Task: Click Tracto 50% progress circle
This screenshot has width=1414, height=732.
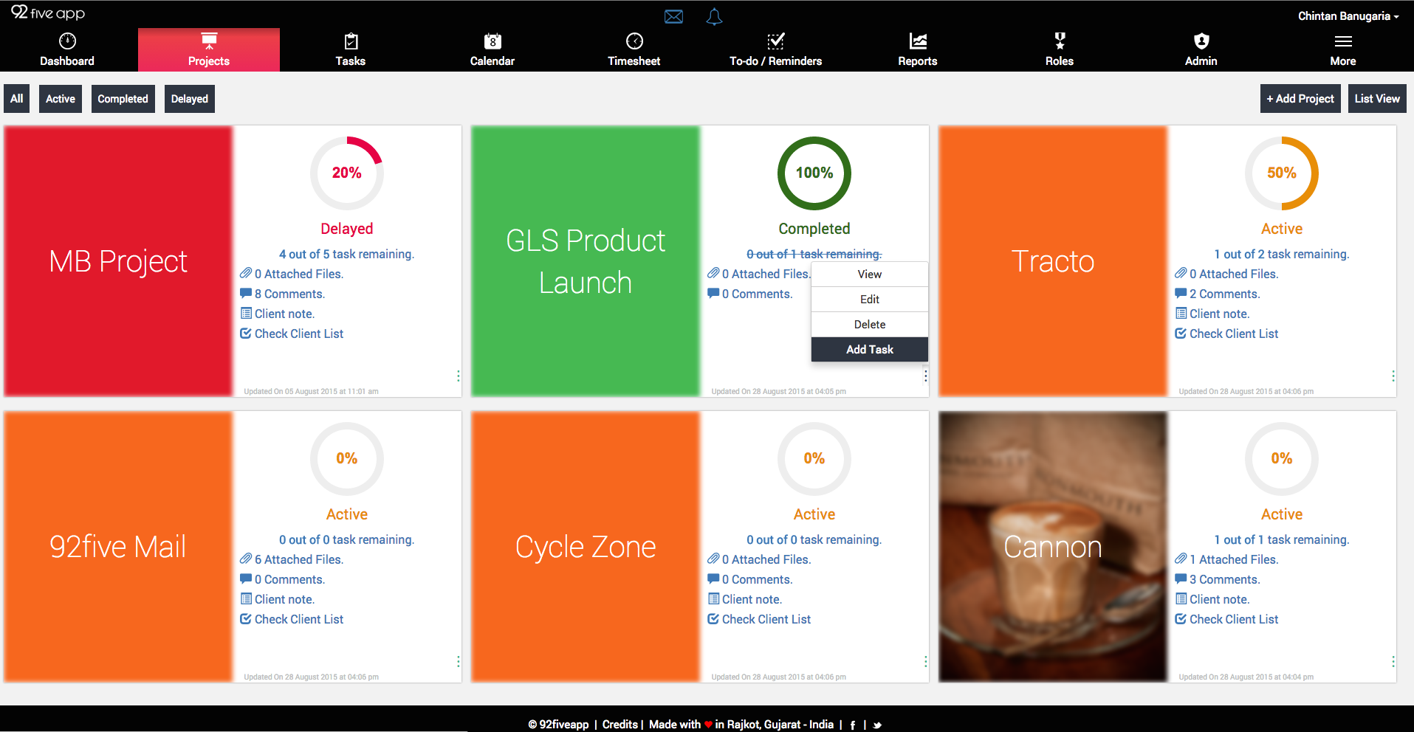Action: (1282, 173)
